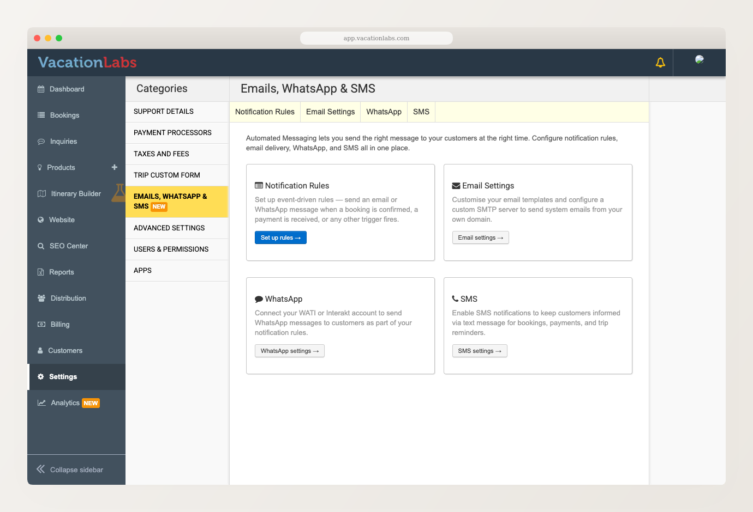Click the browser address bar
The height and width of the screenshot is (512, 753).
tap(376, 38)
